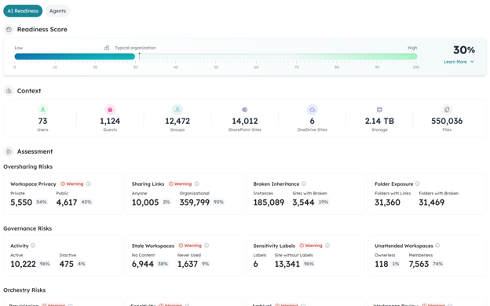Switch to the AI Readiness tab

coord(23,11)
